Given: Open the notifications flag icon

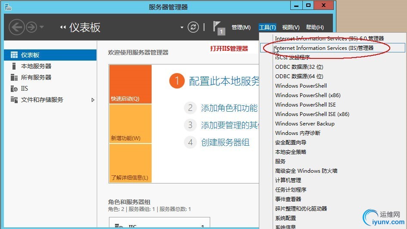Looking at the screenshot, I should [218, 28].
